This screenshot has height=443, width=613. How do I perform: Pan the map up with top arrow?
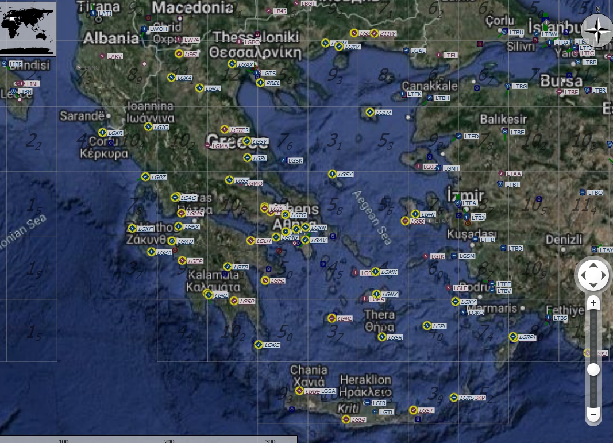coord(593,265)
